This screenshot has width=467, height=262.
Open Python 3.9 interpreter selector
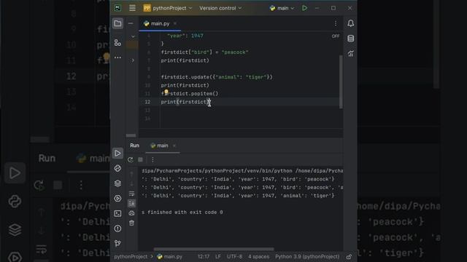click(307, 257)
